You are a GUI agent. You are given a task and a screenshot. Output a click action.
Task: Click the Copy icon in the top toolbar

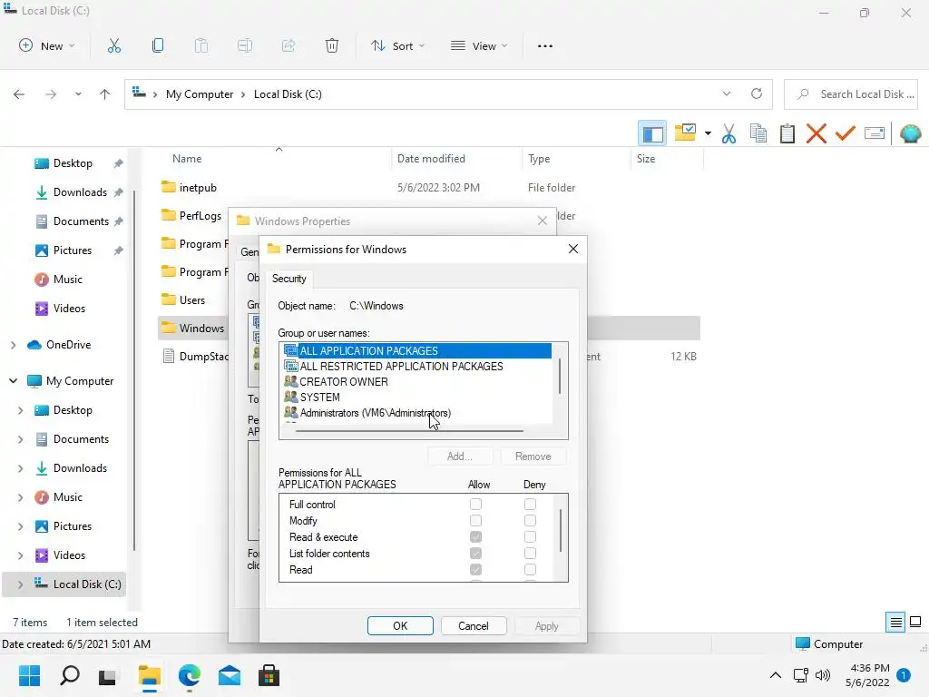point(158,45)
